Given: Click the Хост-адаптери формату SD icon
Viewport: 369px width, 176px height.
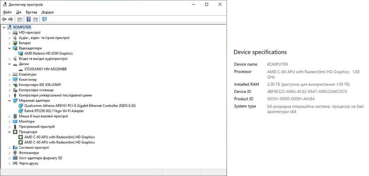Looking at the screenshot, I should (15, 158).
